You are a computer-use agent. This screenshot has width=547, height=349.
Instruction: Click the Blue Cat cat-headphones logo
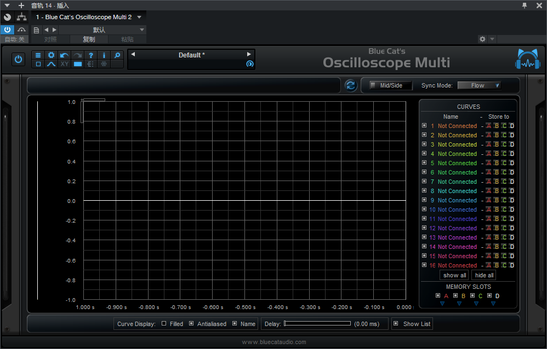(528, 59)
